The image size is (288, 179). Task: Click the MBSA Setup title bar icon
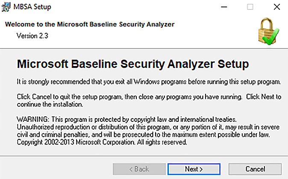(x=6, y=7)
